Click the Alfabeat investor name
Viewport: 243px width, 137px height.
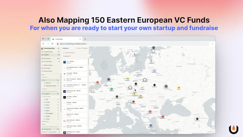[69, 103]
